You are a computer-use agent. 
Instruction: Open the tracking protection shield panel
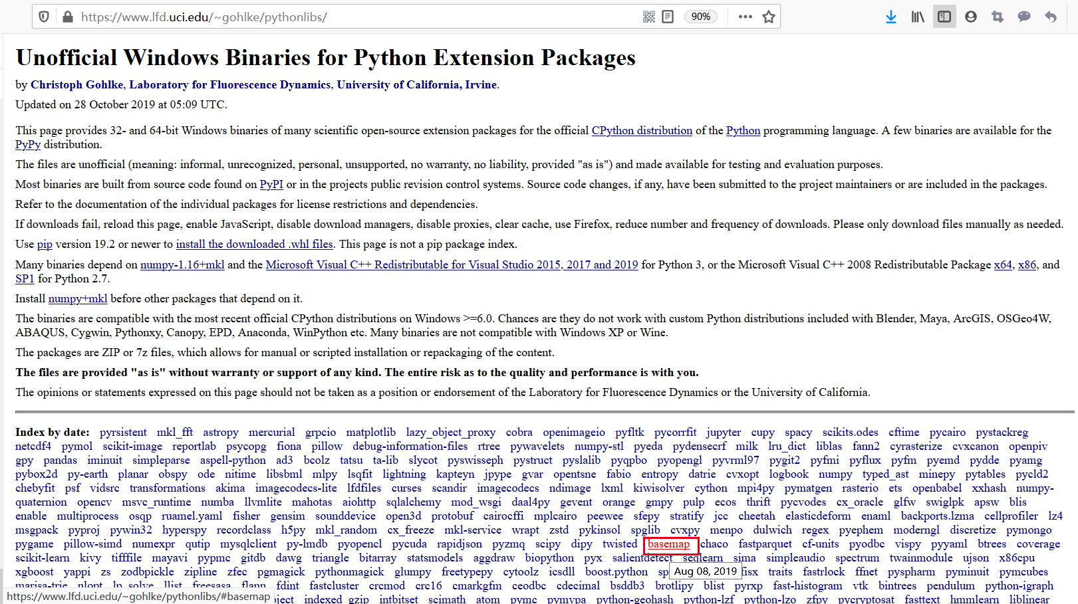(44, 16)
